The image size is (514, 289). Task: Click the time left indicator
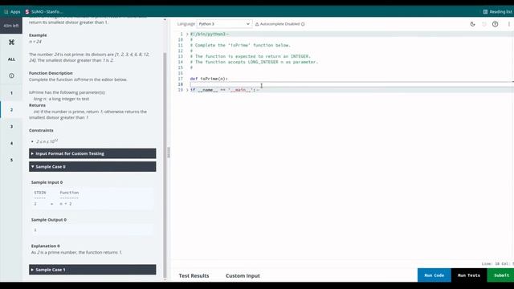(x=11, y=26)
